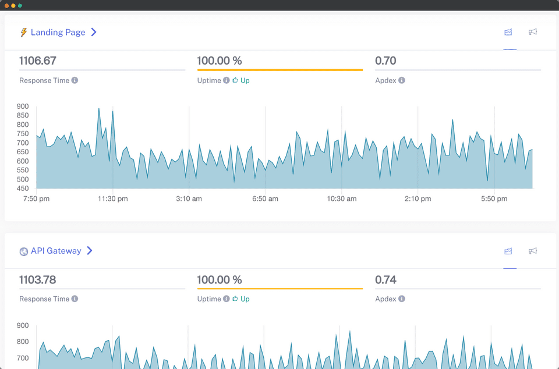Screen dimensions: 559x369
Task: Select API Gateway megaphone icon
Action: click(x=533, y=251)
